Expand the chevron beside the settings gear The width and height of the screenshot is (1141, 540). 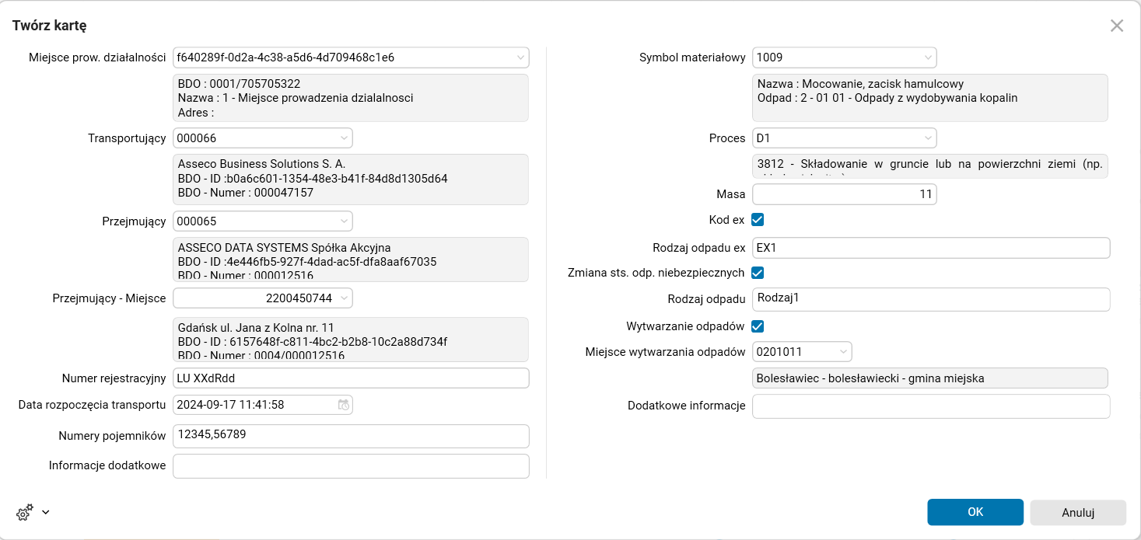click(44, 512)
